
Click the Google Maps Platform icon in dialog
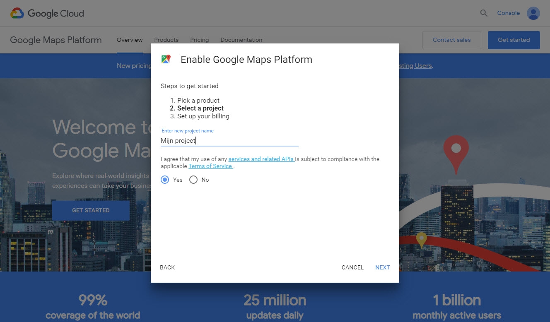tap(166, 59)
